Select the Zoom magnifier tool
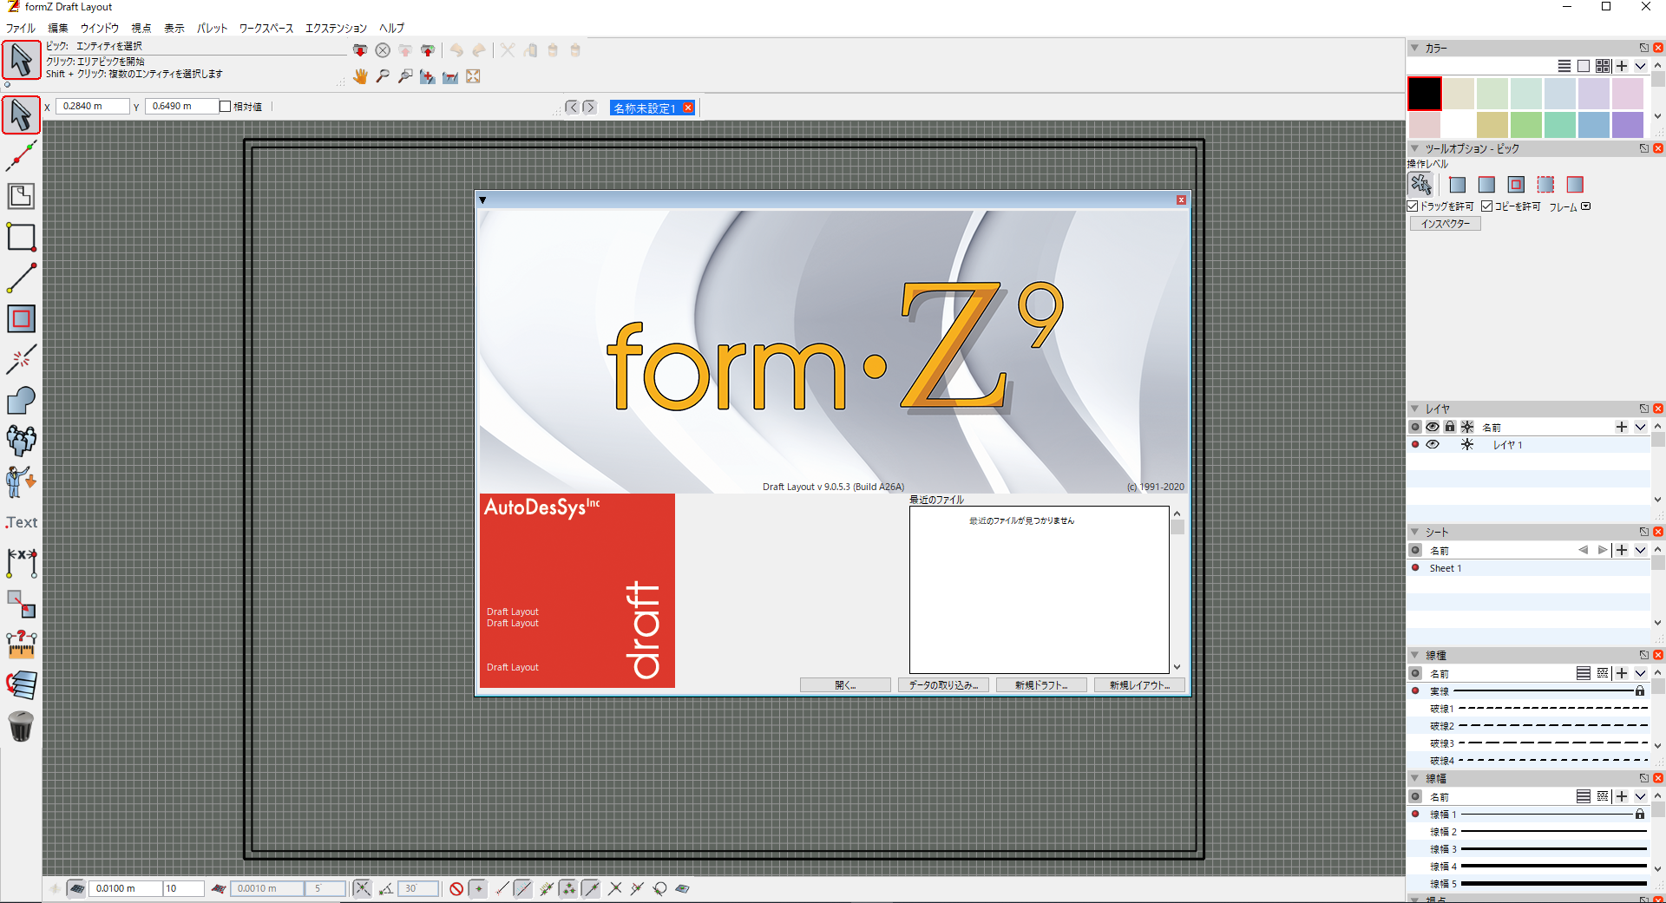The width and height of the screenshot is (1666, 903). (383, 76)
